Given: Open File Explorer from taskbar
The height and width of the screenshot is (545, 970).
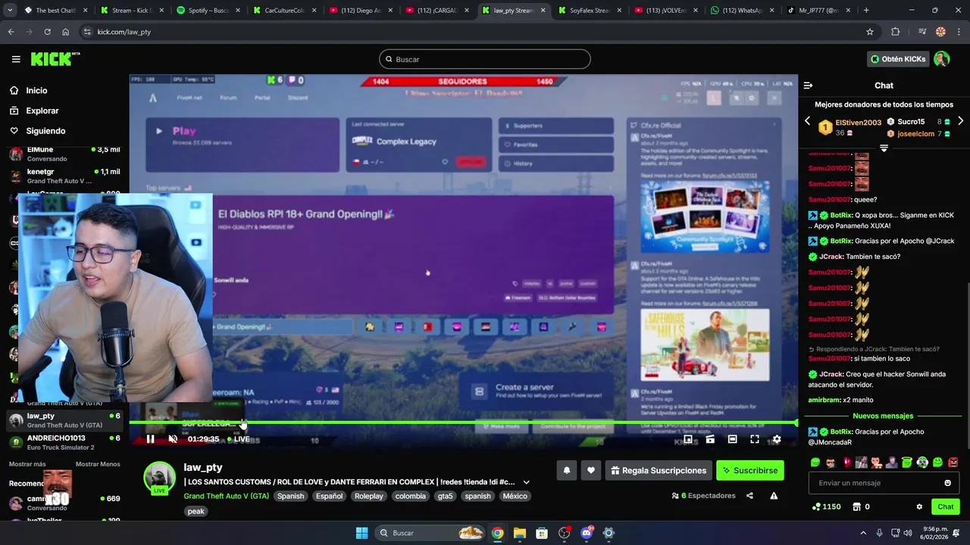Looking at the screenshot, I should [x=519, y=533].
